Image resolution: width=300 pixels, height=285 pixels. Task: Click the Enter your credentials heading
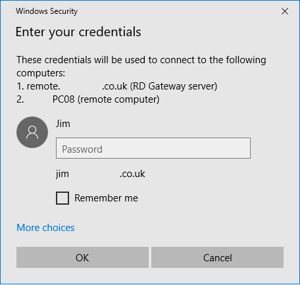[x=78, y=32]
